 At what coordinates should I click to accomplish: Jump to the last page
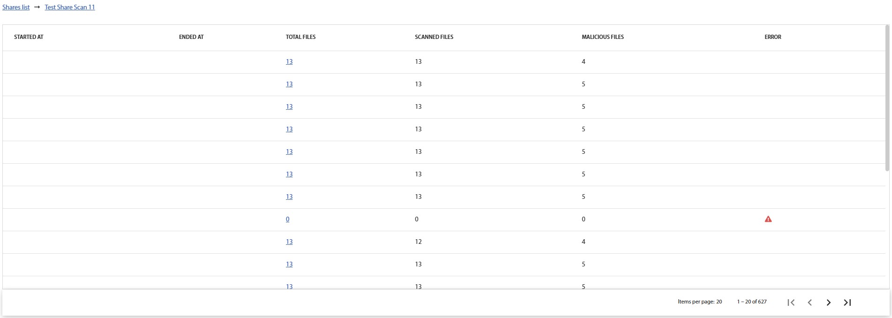(847, 303)
